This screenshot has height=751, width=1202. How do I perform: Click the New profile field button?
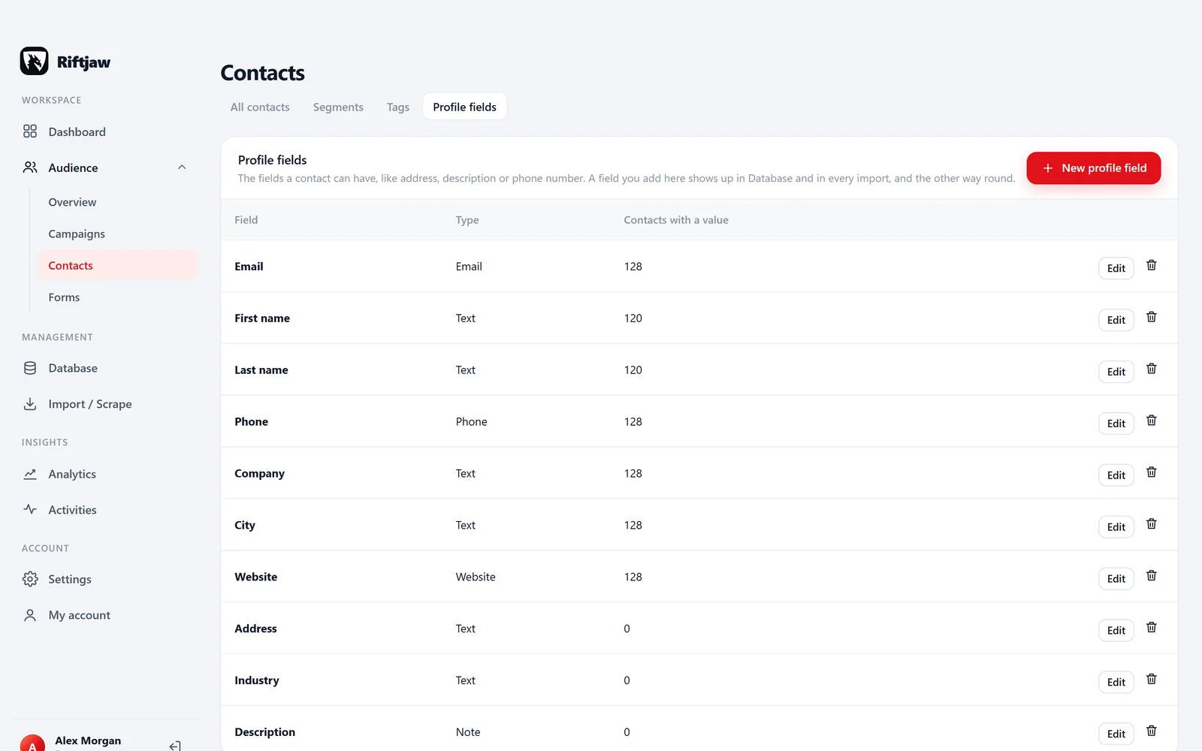click(x=1094, y=168)
